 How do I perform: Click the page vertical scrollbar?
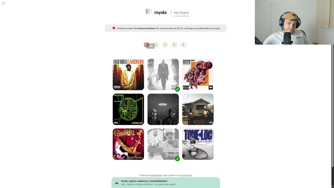click(333, 105)
